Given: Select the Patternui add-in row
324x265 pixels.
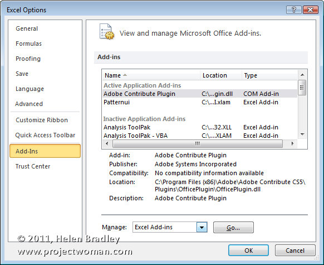Looking at the screenshot, I should click(200, 102).
